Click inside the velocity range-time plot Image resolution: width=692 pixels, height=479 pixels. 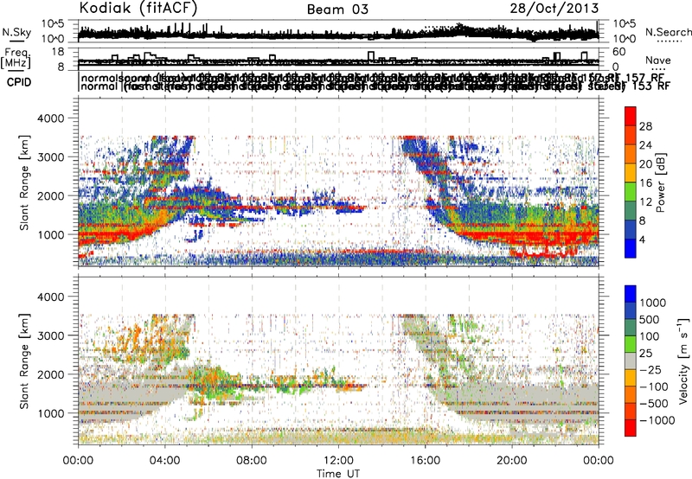pyautogui.click(x=338, y=361)
